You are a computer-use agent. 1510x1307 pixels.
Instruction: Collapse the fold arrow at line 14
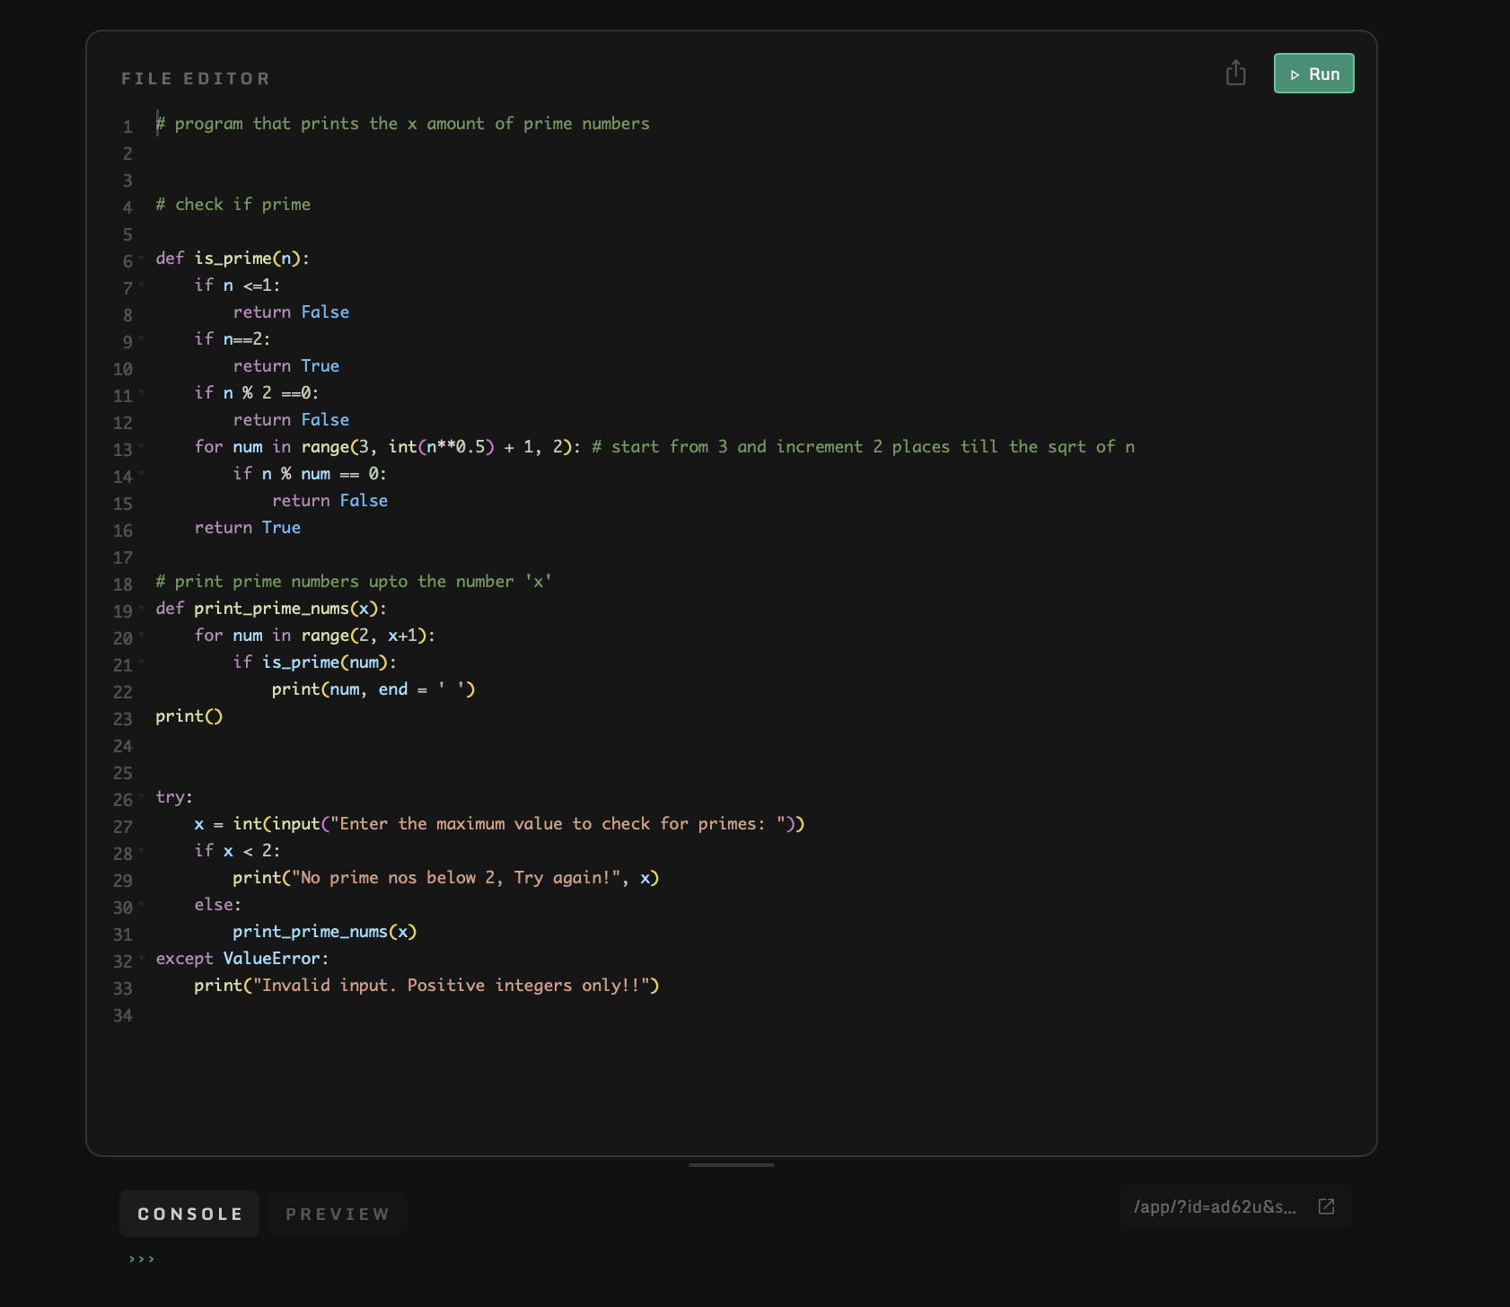tap(142, 474)
